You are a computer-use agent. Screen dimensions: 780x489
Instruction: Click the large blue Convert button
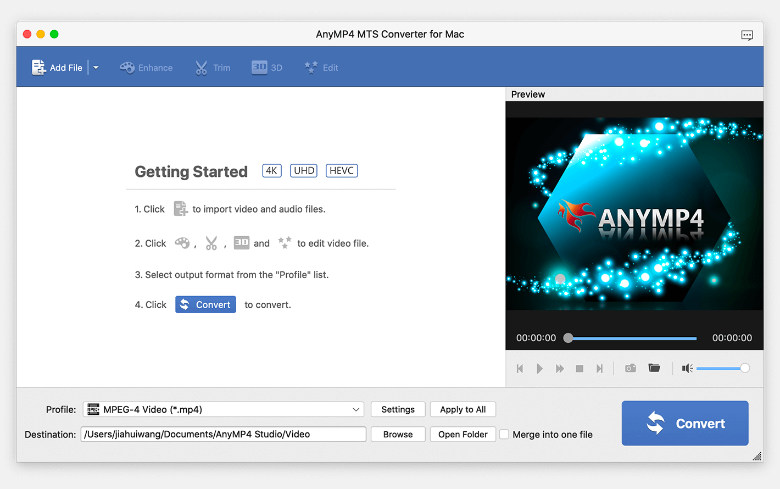685,423
